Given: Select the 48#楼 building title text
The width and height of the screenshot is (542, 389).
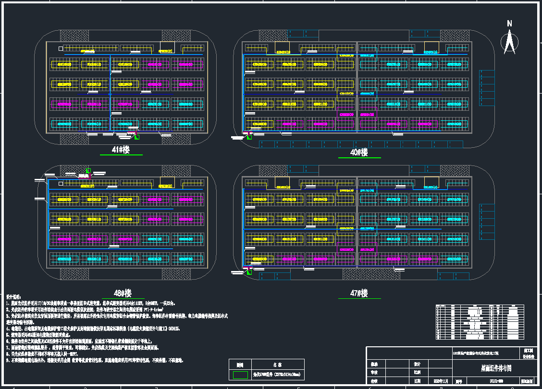Looking at the screenshot, I should [122, 293].
